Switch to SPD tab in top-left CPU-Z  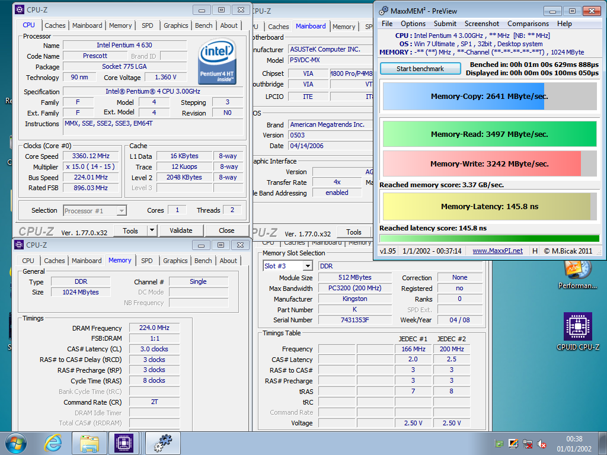coord(147,25)
